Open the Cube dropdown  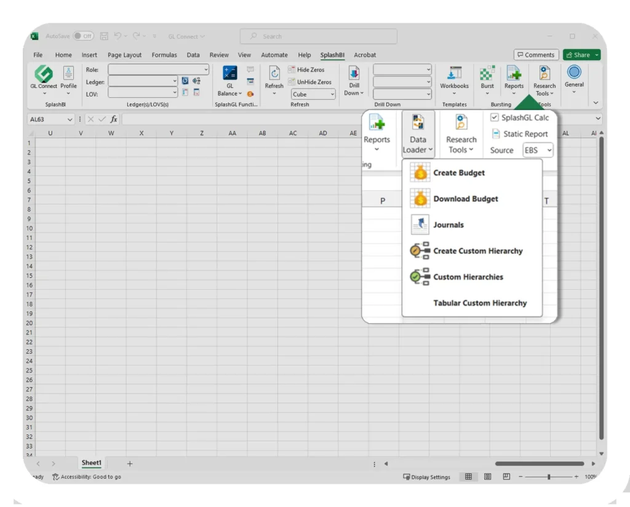tap(332, 94)
